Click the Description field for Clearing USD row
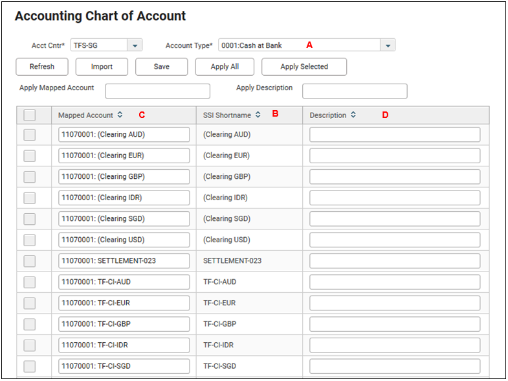This screenshot has height=381, width=508. pos(395,240)
